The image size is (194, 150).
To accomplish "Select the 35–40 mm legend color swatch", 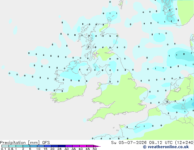I will [76, 146].
